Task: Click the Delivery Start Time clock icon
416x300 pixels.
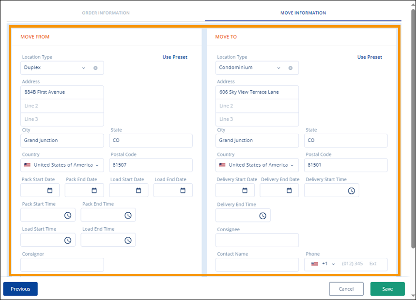Action: (351, 190)
